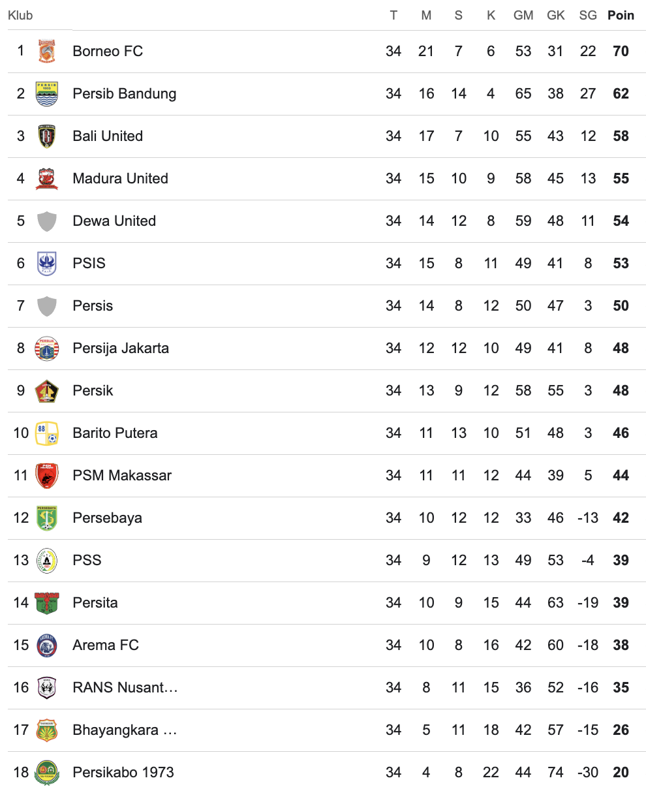Click the Barito Putera badge
This screenshot has width=646, height=791.
tap(47, 433)
